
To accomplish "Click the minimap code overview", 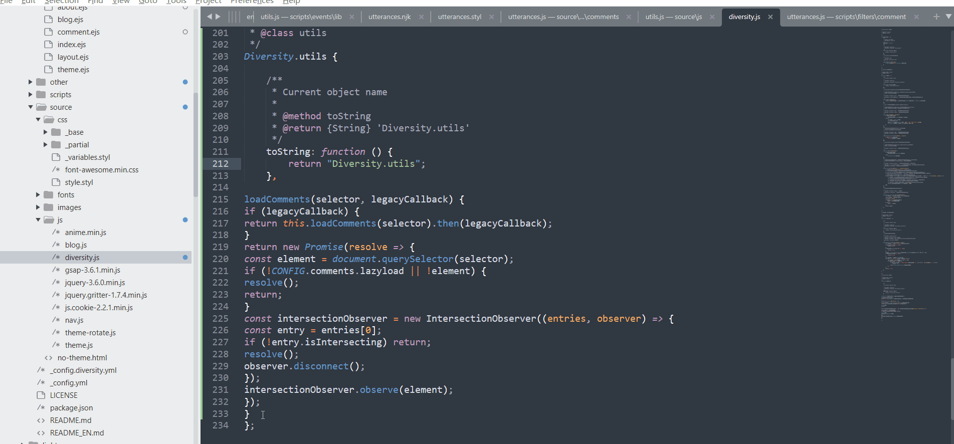I will [x=913, y=175].
